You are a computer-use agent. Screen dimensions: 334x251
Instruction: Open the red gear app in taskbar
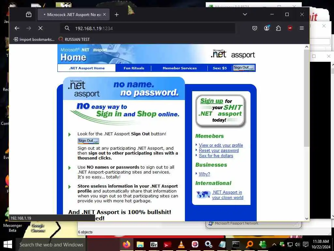(x=195, y=244)
